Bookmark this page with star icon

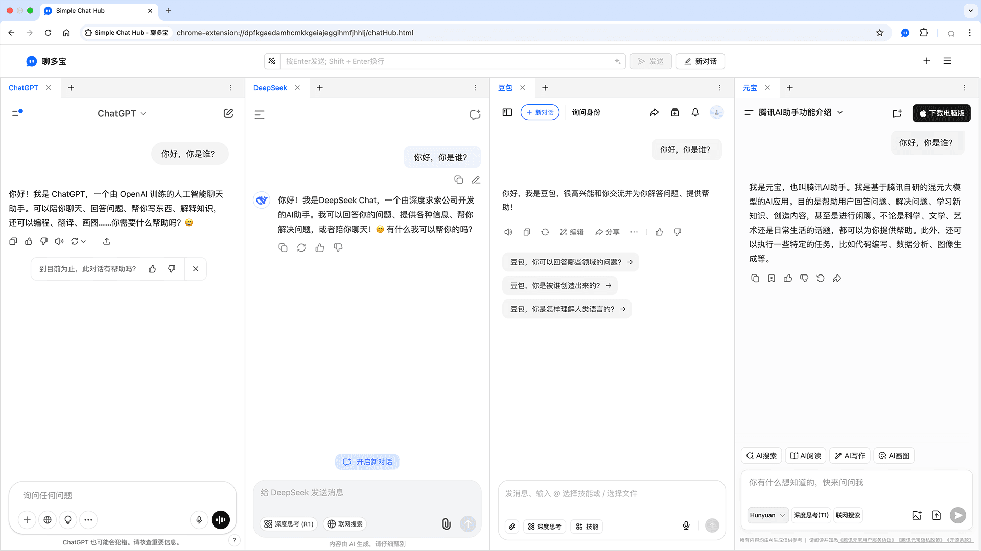pyautogui.click(x=880, y=33)
